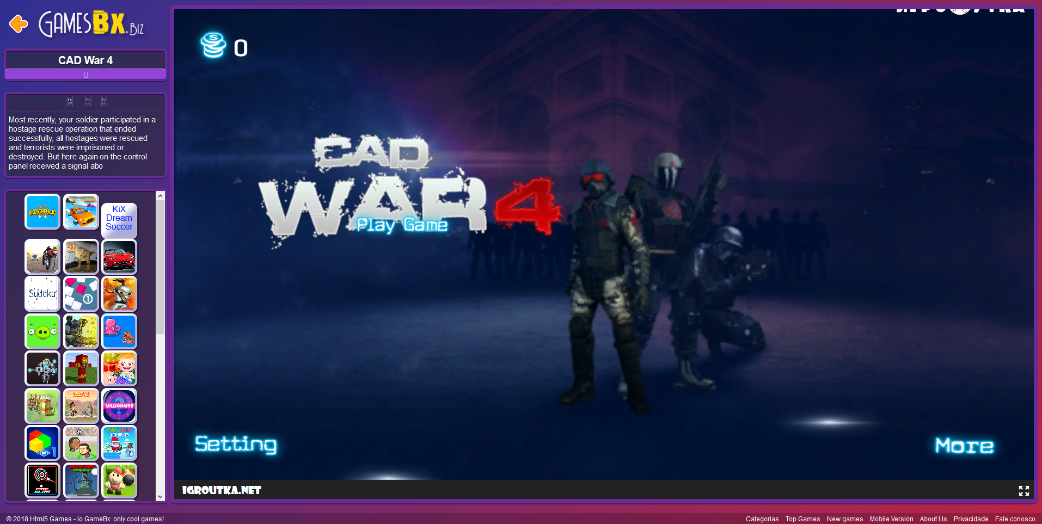The image size is (1042, 524).
Task: Open the Sudoku game icon
Action: click(x=42, y=294)
